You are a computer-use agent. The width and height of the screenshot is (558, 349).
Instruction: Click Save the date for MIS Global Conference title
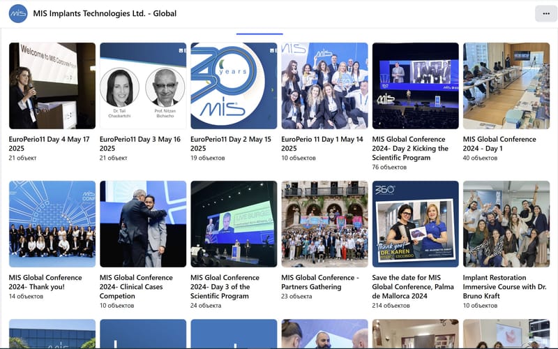pos(413,287)
